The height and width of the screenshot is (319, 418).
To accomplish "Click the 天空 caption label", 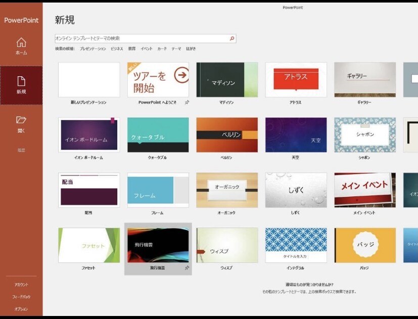I will (295, 157).
